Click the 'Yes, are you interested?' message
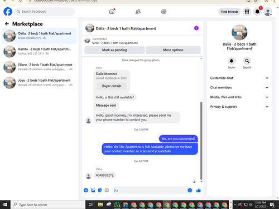This screenshot has height=209, width=279. click(179, 139)
